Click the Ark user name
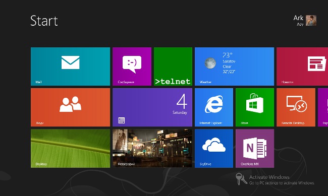The image size is (328, 196). (x=298, y=18)
